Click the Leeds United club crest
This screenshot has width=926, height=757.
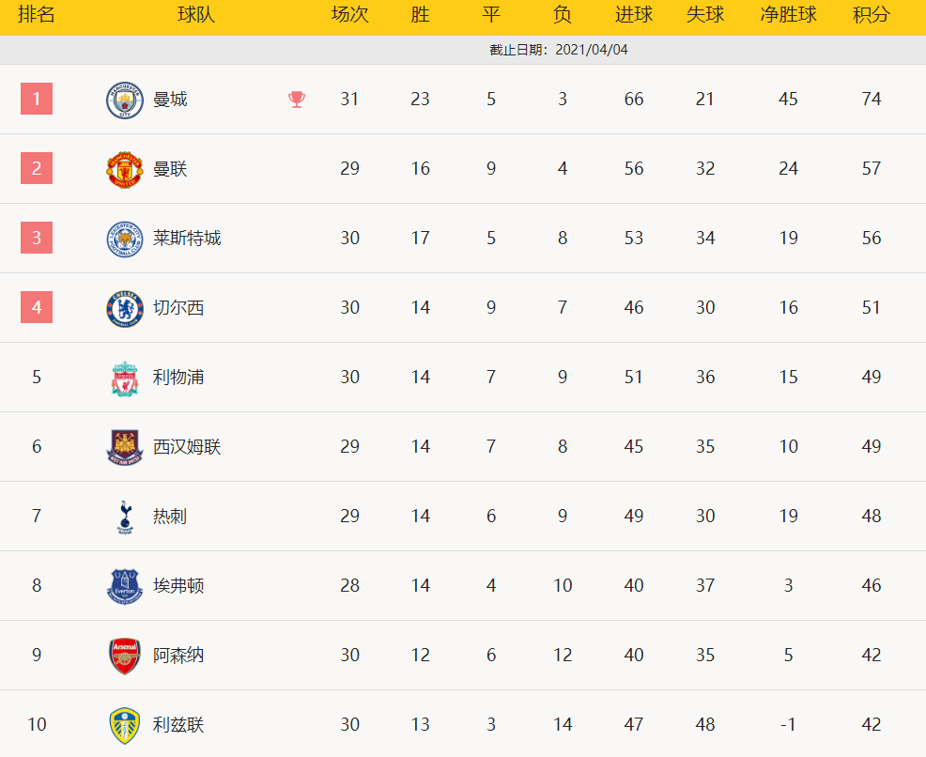coord(124,725)
